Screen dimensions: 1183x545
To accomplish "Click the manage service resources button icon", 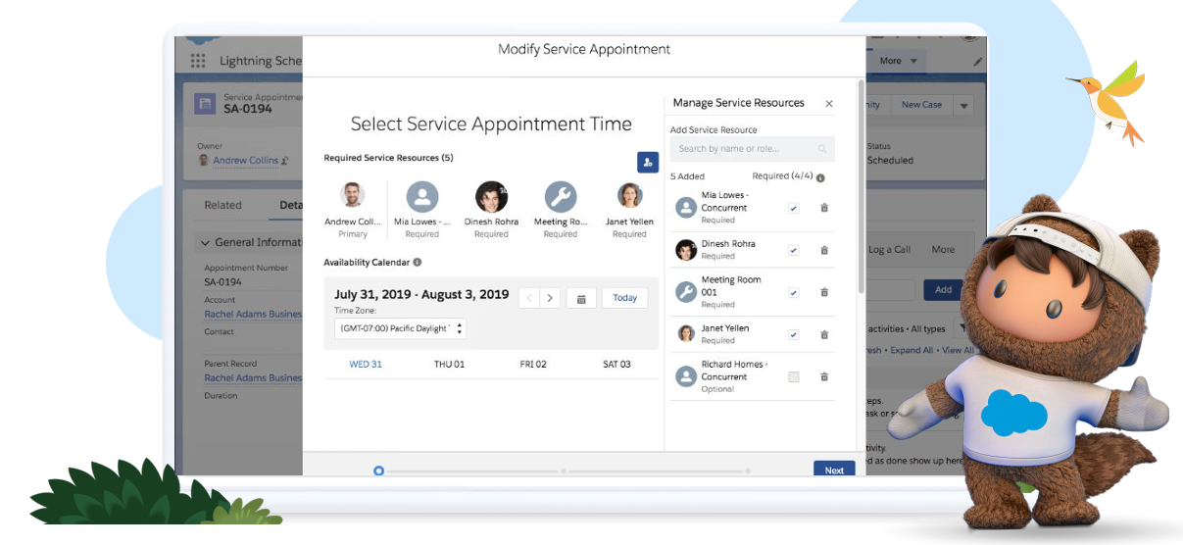I will pyautogui.click(x=647, y=162).
